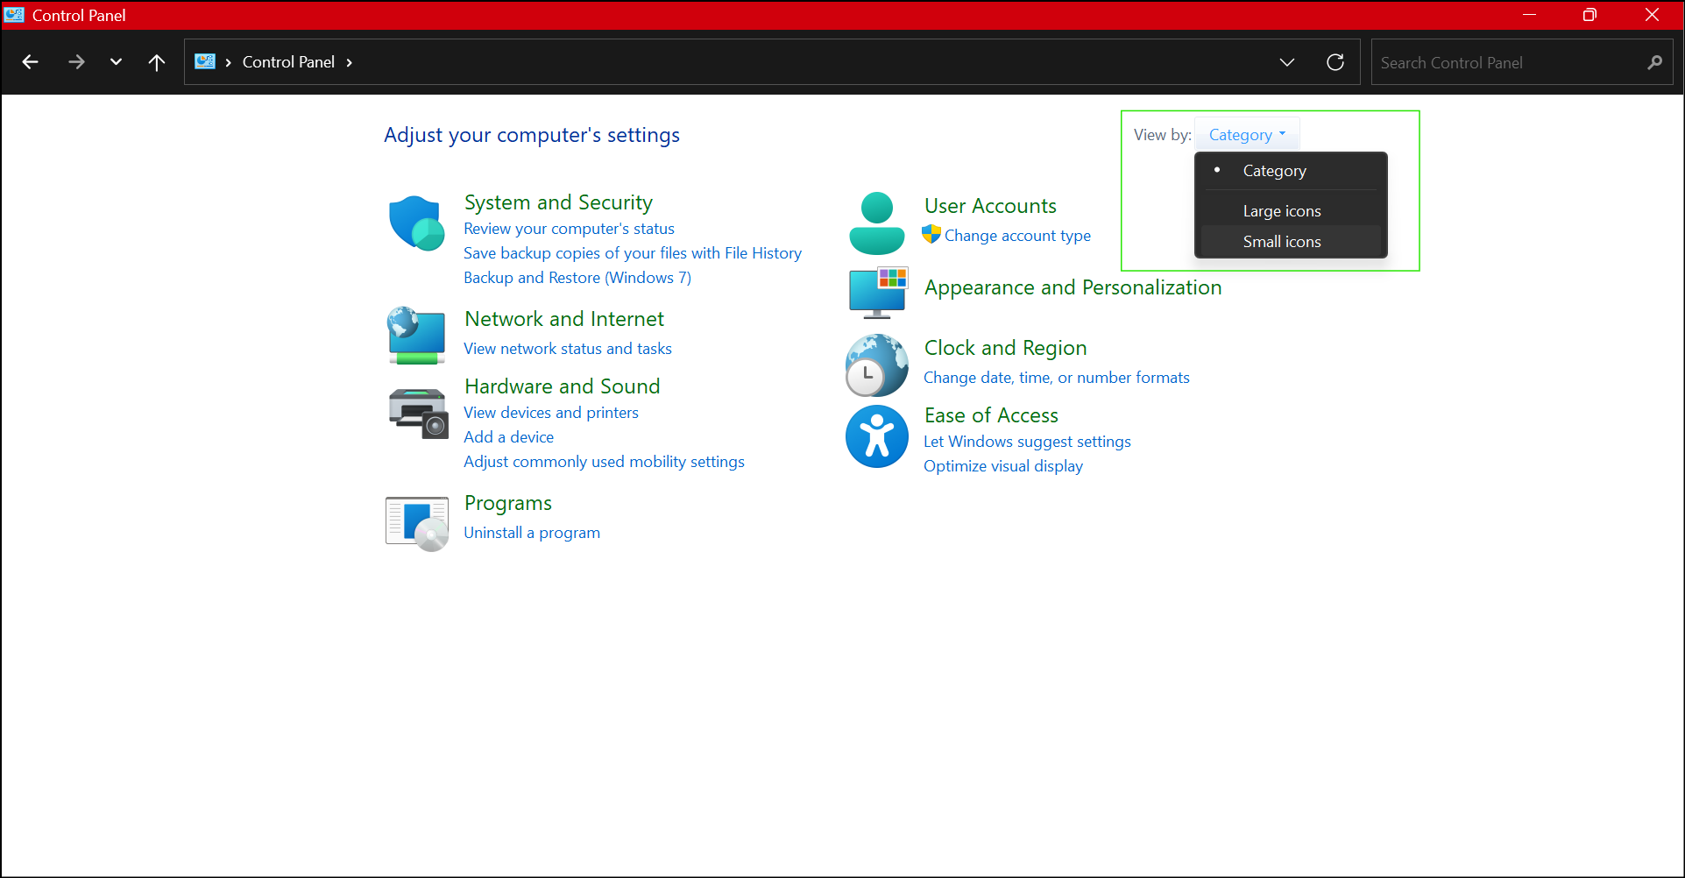
Task: Open the Ease of Access icon
Action: click(x=877, y=436)
